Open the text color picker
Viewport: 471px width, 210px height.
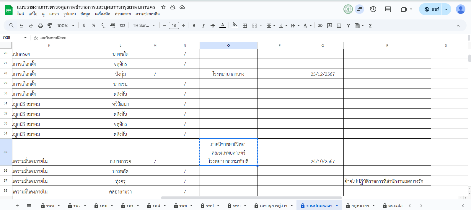[223, 26]
